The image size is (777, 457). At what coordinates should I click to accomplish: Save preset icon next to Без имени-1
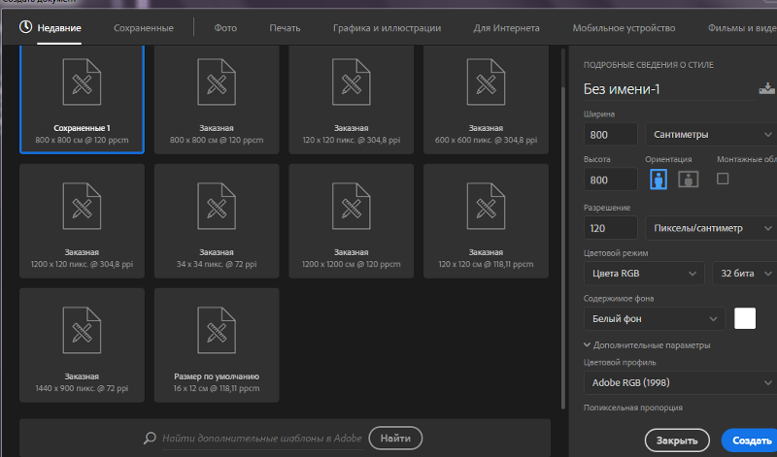point(766,88)
